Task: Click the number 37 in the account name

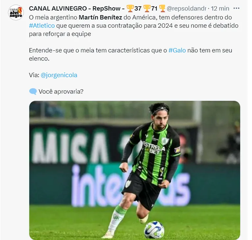Action: 138,8
